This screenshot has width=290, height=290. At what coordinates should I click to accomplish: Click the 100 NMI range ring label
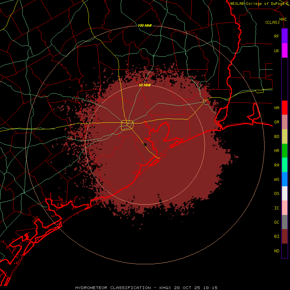[x=145, y=25]
